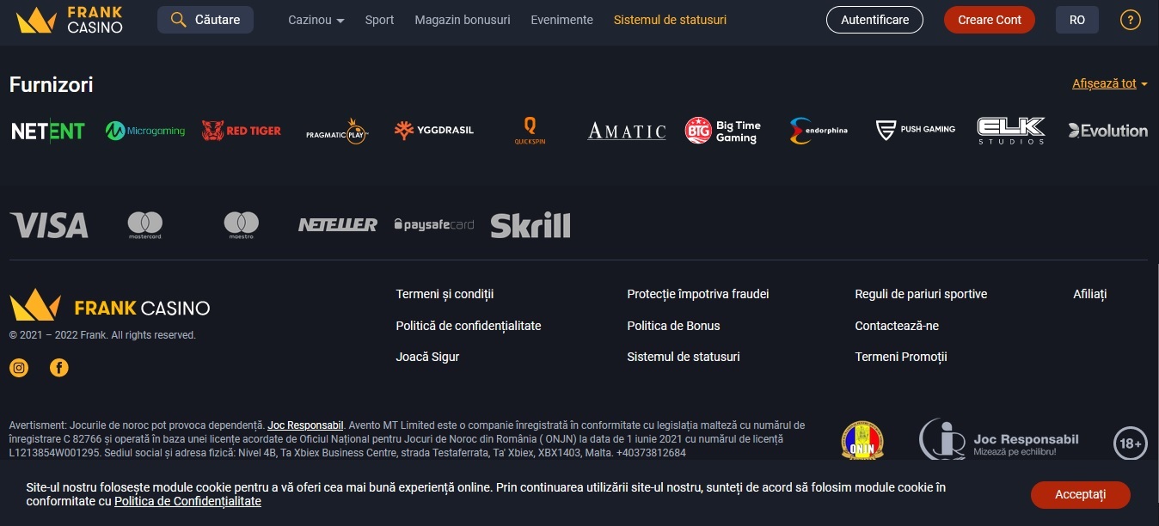
Task: Click the help question mark icon
Action: 1131,20
